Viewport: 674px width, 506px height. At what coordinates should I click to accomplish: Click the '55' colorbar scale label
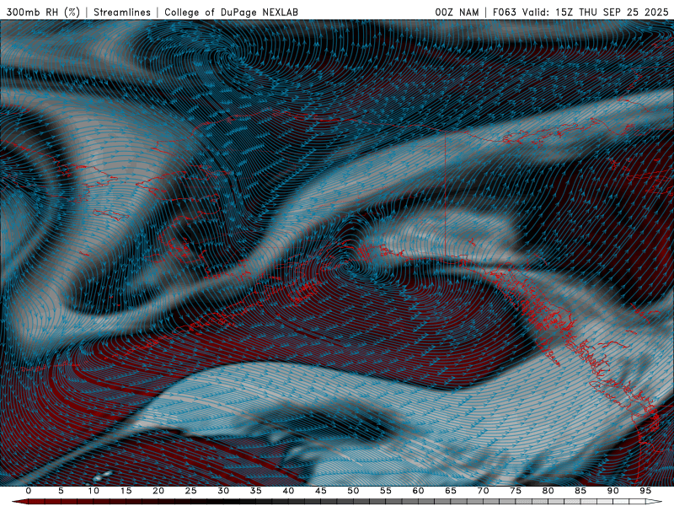pos(386,491)
